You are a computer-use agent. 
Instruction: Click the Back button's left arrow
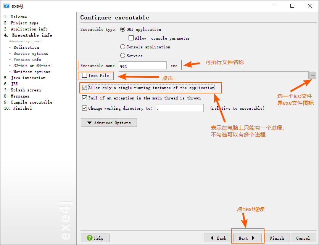point(212,238)
